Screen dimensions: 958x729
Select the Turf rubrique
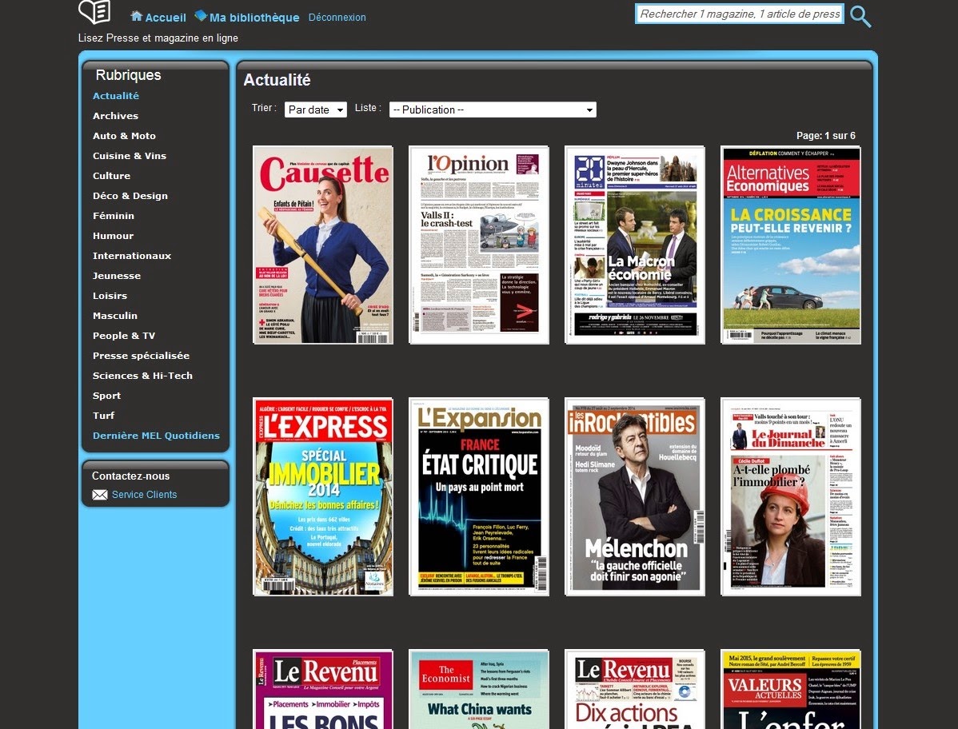coord(104,416)
